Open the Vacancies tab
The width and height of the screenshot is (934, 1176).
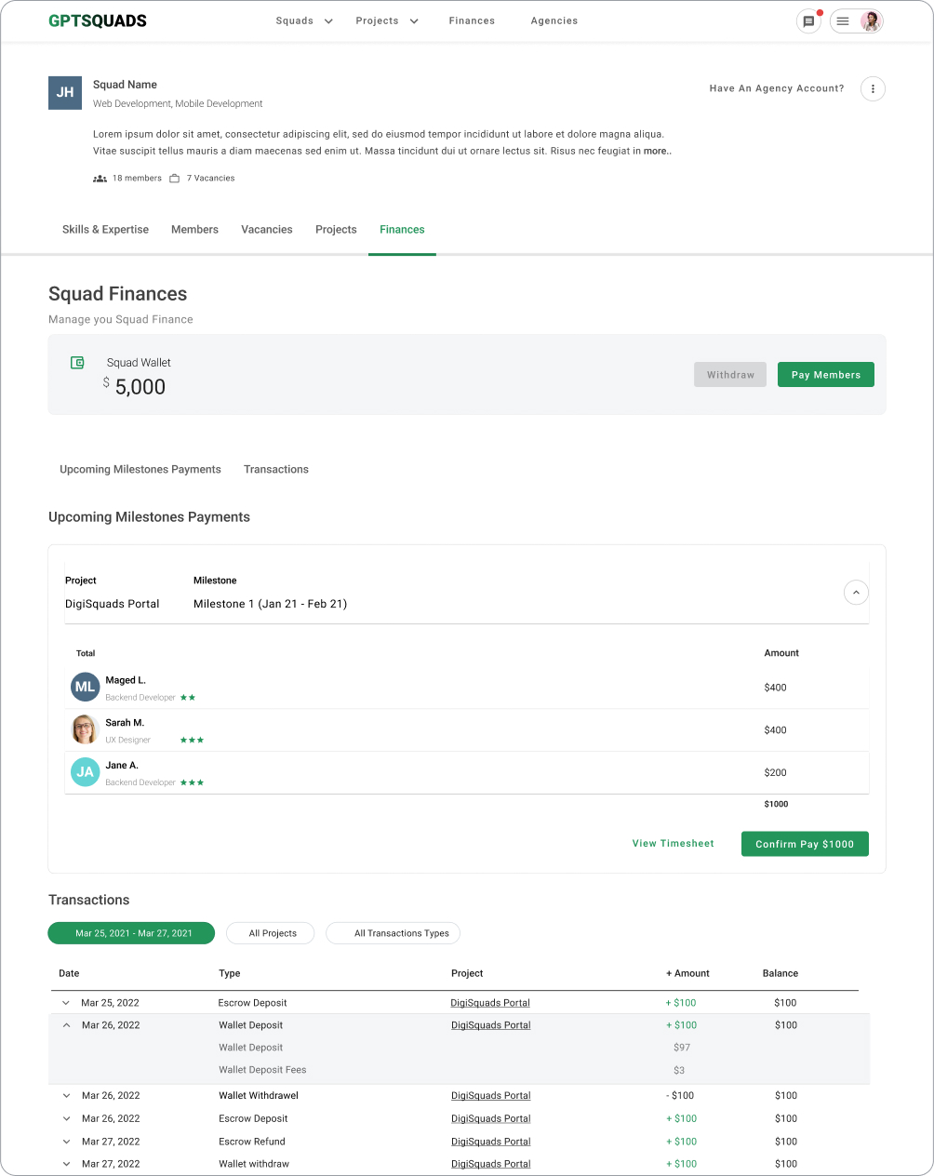pos(266,229)
